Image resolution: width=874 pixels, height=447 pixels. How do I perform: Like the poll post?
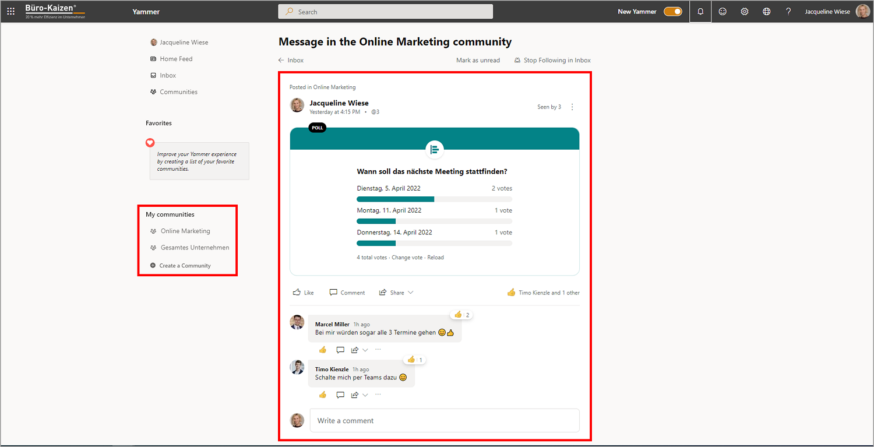coord(303,293)
